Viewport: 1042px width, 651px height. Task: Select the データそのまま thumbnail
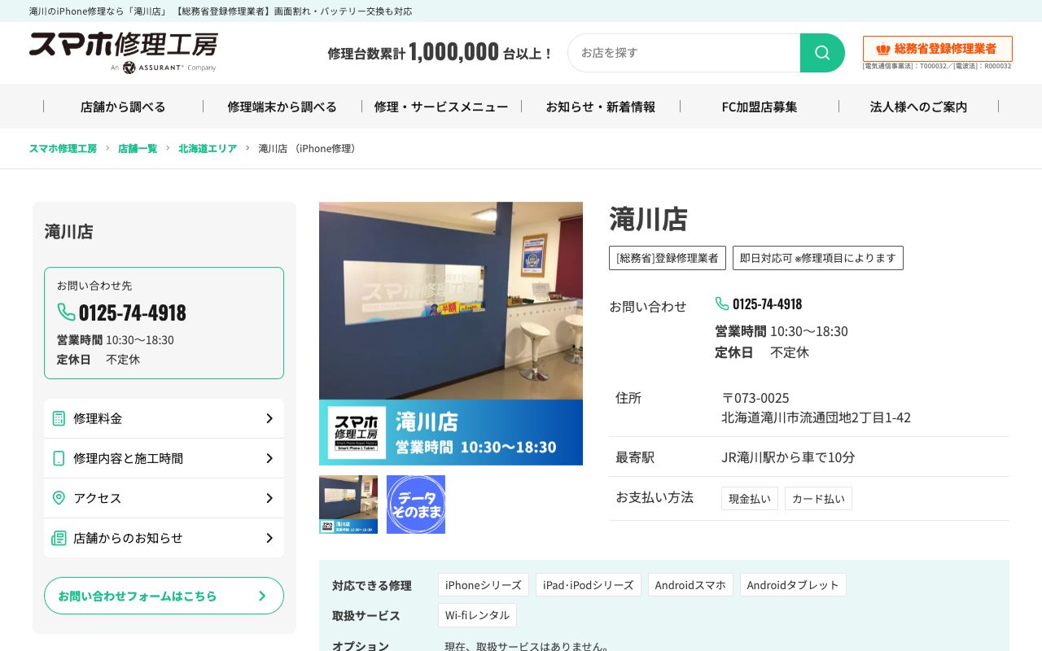(x=416, y=505)
